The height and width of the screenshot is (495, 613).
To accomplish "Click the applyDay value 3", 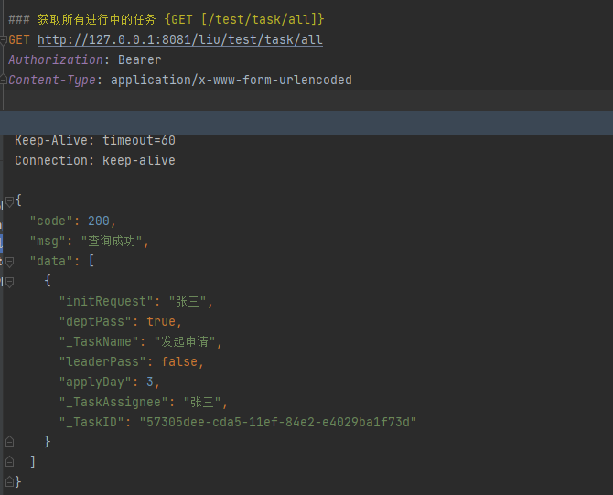I will [150, 382].
